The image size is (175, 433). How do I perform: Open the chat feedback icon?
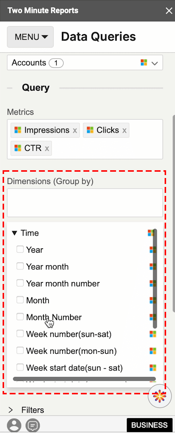point(33,425)
